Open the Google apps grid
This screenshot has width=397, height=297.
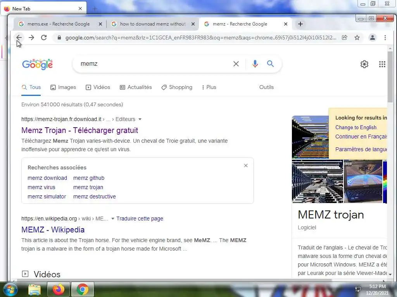tap(382, 64)
